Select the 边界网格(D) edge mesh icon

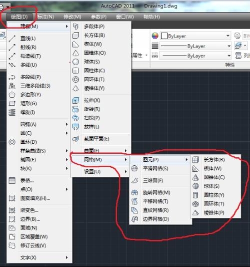[x=134, y=219]
